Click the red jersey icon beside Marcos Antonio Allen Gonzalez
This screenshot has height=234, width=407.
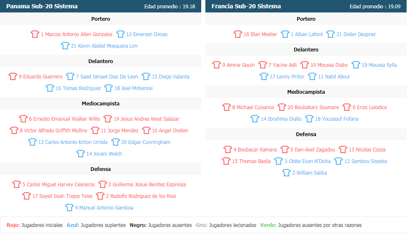tap(35, 34)
